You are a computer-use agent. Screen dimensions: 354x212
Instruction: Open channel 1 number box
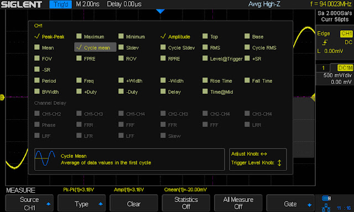(x=323, y=68)
